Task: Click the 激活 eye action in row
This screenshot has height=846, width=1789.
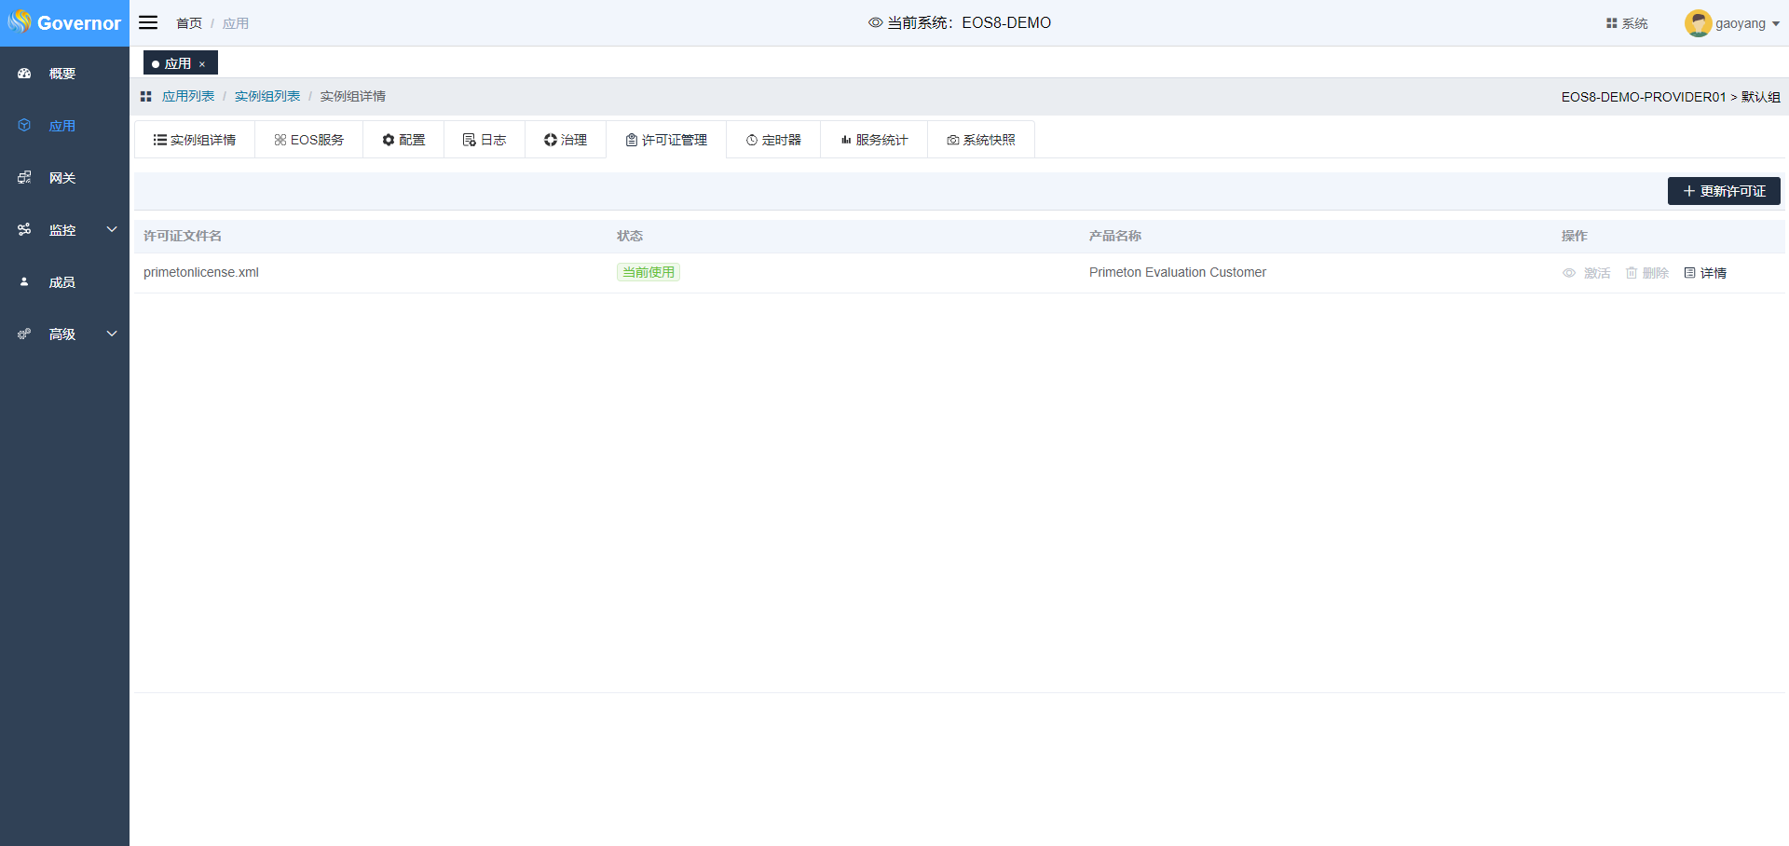Action: [x=1586, y=273]
